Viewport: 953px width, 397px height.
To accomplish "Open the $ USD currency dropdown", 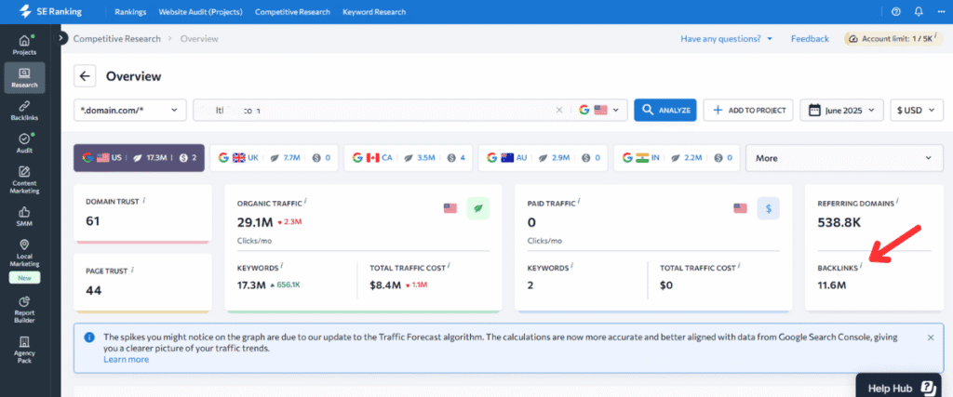I will (917, 111).
